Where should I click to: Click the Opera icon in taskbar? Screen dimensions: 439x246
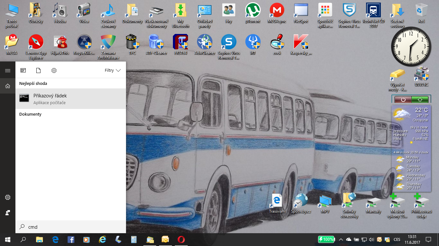click(x=181, y=239)
